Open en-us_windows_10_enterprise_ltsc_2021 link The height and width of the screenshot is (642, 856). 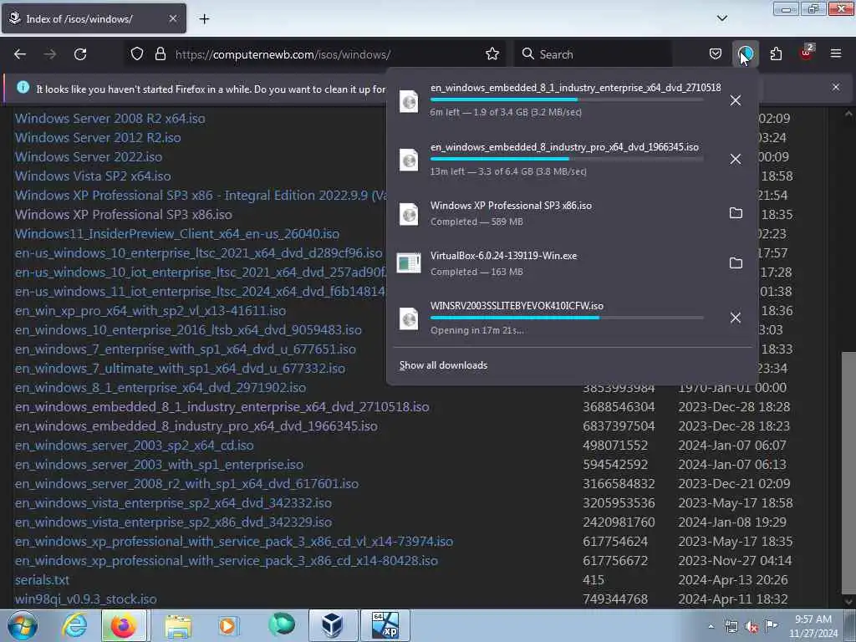click(x=199, y=252)
